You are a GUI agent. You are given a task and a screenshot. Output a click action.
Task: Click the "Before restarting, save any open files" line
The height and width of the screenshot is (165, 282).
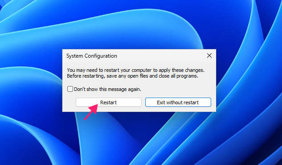click(x=132, y=76)
